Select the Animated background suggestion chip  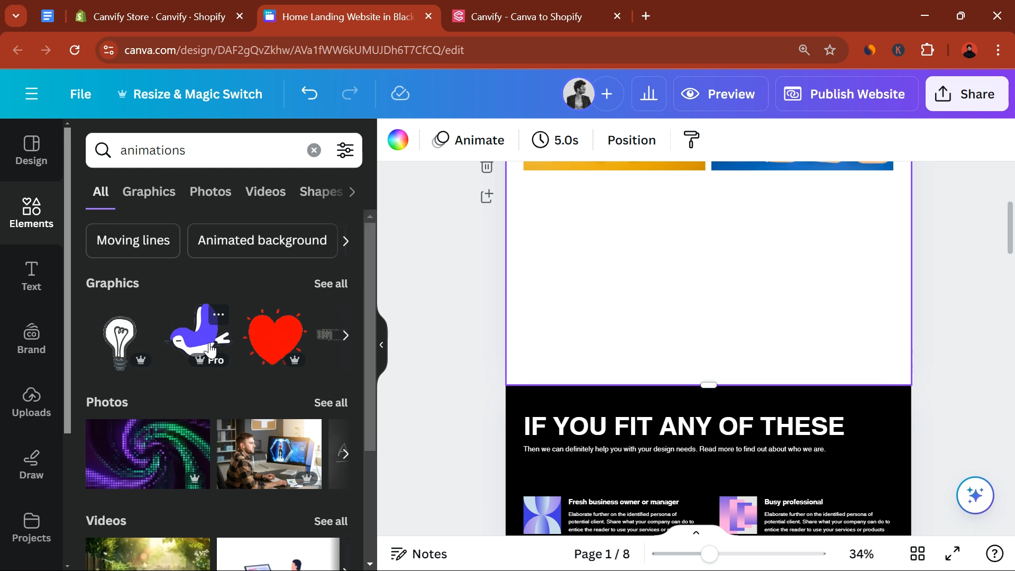(262, 241)
